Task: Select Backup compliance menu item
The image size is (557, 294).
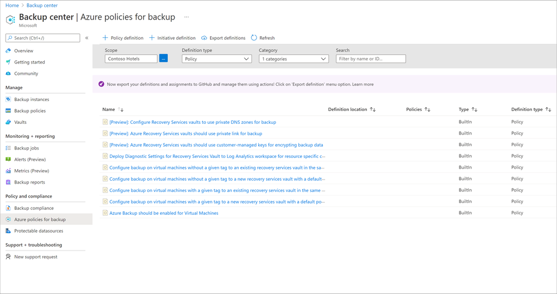Action: 34,208
